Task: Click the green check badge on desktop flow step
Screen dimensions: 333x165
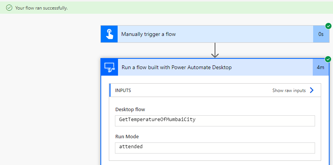Action: click(x=328, y=59)
